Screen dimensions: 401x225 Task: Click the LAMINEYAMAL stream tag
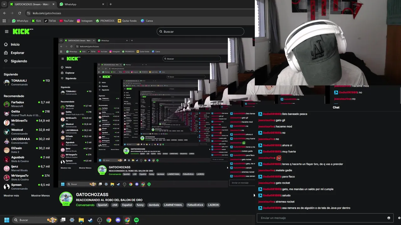pos(173,205)
